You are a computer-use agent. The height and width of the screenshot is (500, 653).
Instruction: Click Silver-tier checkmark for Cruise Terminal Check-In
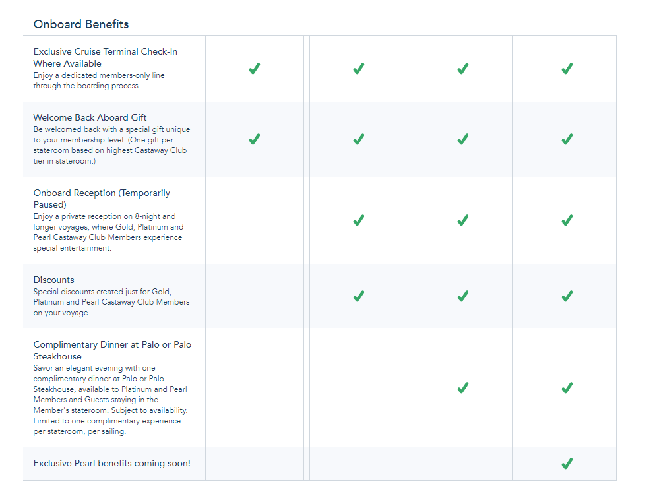(255, 69)
